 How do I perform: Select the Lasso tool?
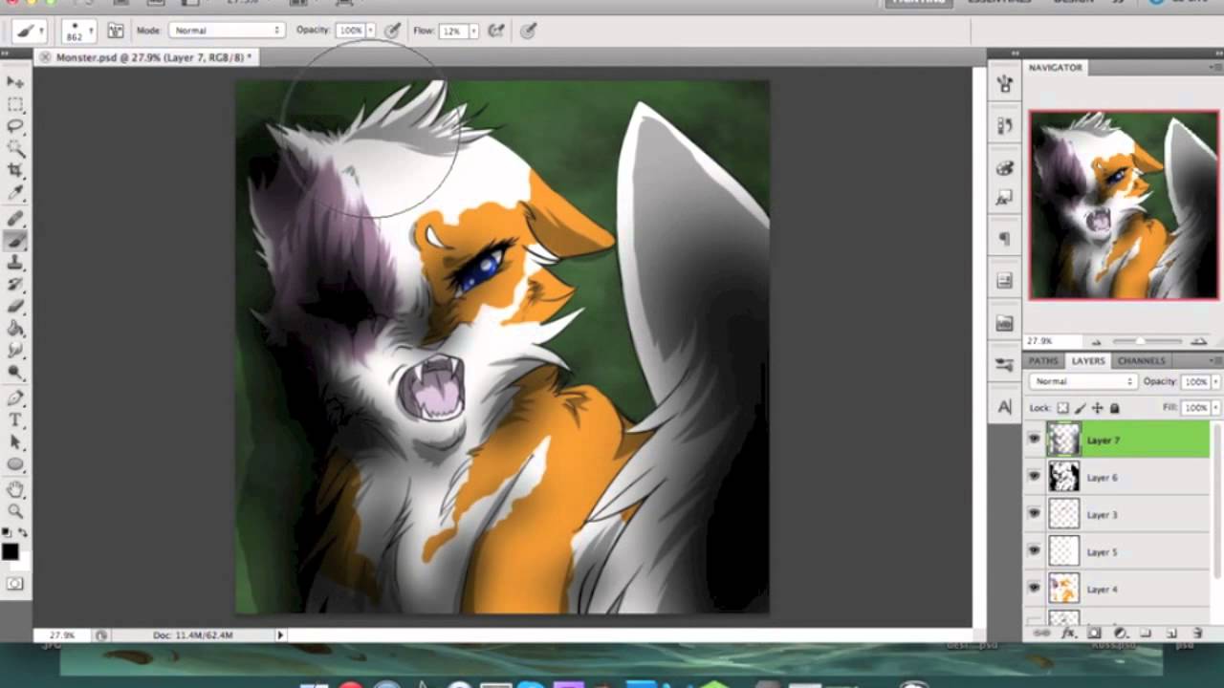pyautogui.click(x=15, y=126)
